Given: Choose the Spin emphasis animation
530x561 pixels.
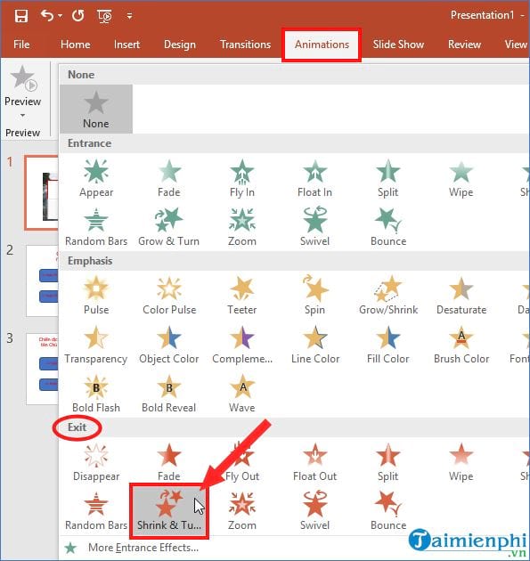Looking at the screenshot, I should 315,295.
